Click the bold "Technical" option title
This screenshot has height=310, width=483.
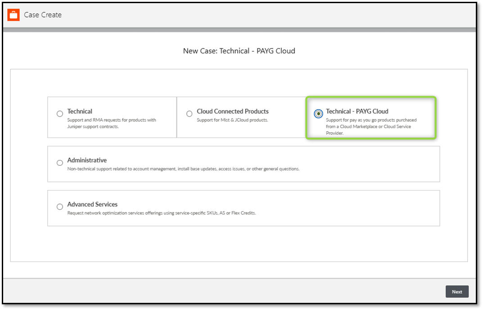80,111
